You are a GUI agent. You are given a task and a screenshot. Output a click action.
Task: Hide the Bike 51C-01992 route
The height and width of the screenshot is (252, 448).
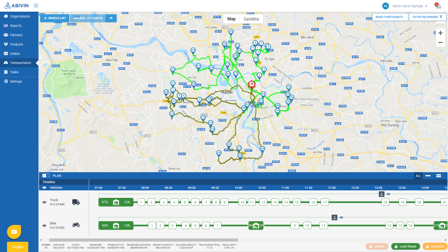(x=44, y=225)
